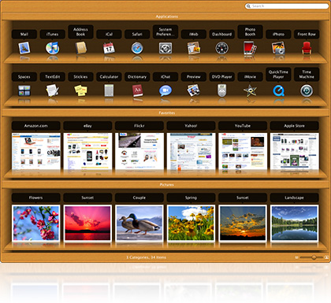331x303 pixels.
Task: Click the Amazon.com label
Action: pyautogui.click(x=36, y=126)
